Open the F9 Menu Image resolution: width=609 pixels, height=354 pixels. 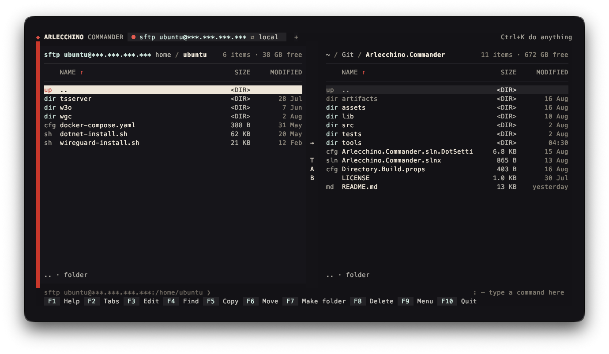(416, 302)
